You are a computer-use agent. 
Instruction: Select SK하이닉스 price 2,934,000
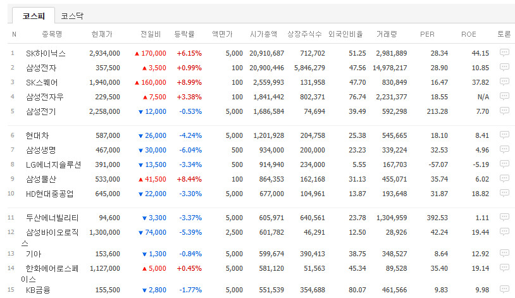coord(104,53)
